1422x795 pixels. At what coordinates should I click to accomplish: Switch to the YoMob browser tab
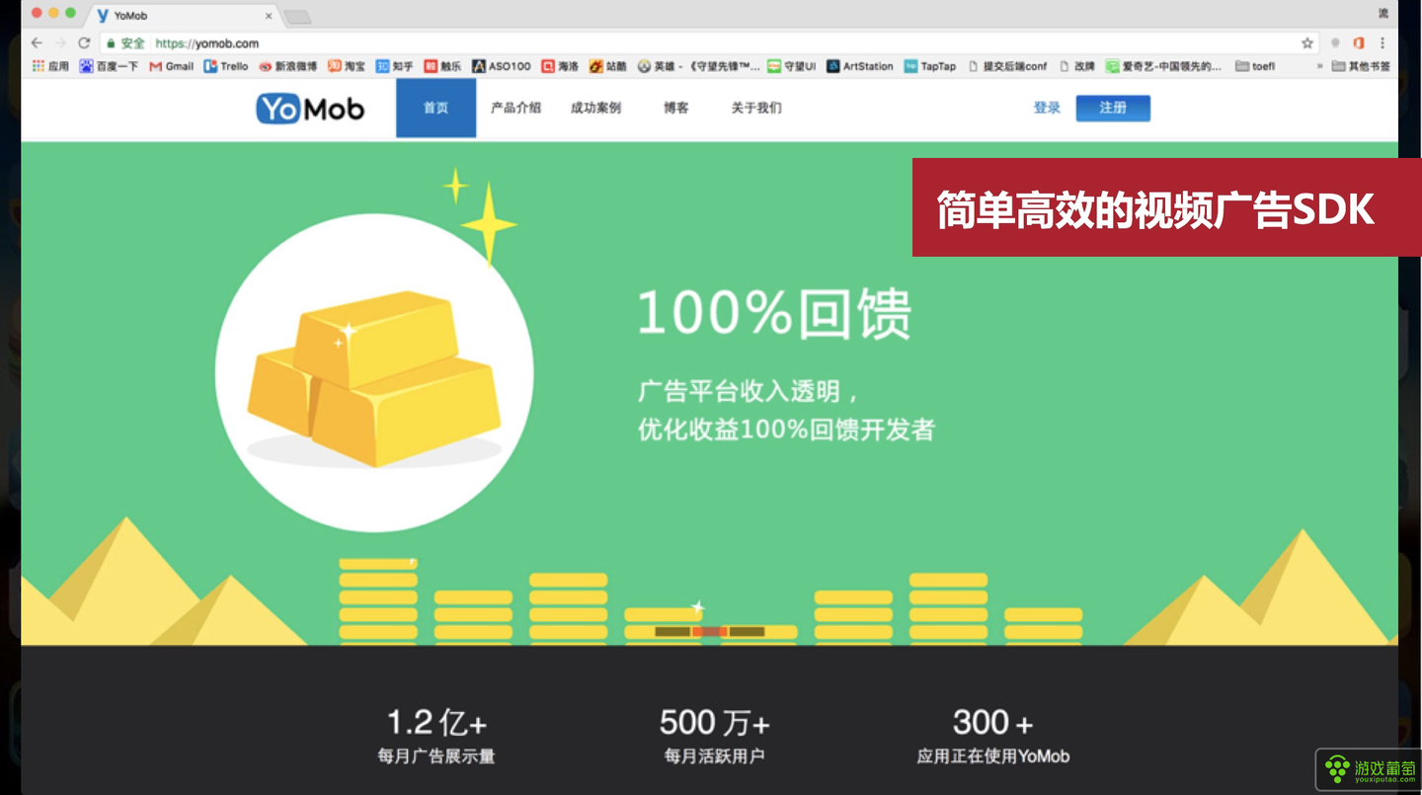click(x=183, y=16)
